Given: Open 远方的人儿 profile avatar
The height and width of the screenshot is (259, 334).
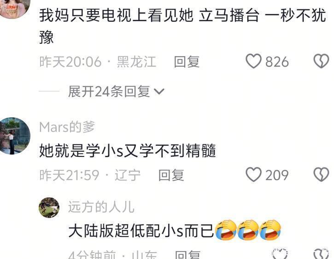Looking at the screenshot, I should click(49, 207).
